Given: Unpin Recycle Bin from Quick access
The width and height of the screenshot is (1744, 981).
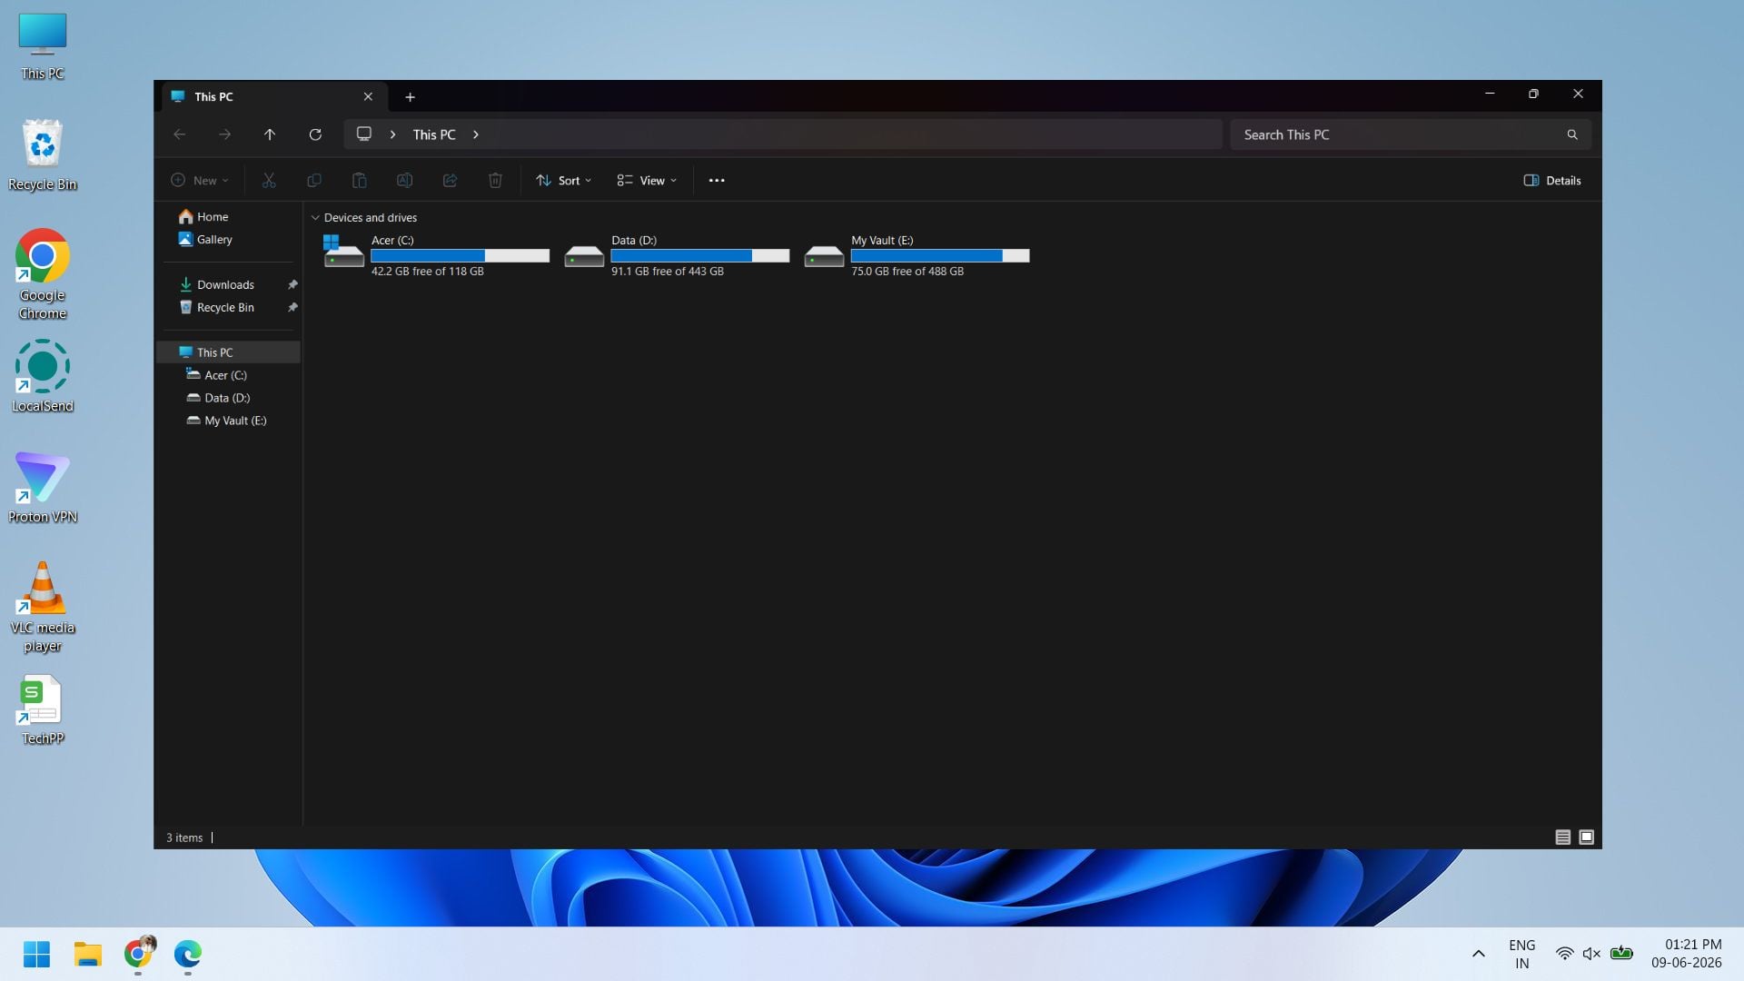Looking at the screenshot, I should click(292, 308).
